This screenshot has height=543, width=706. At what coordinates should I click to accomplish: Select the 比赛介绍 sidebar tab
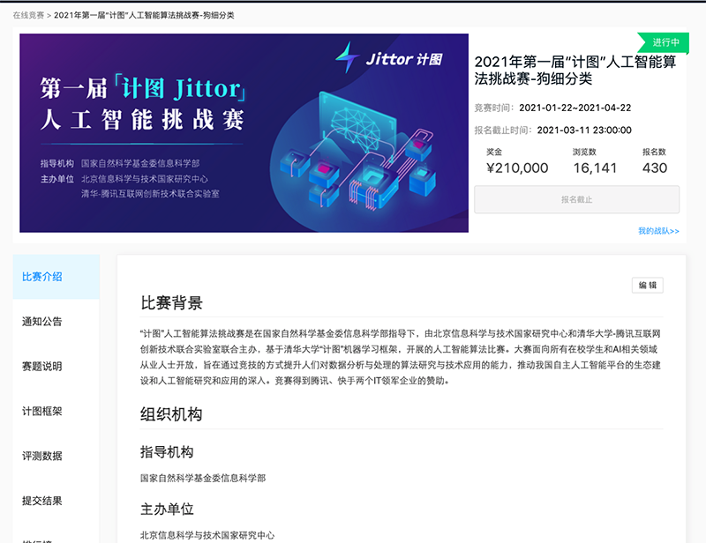(x=42, y=277)
